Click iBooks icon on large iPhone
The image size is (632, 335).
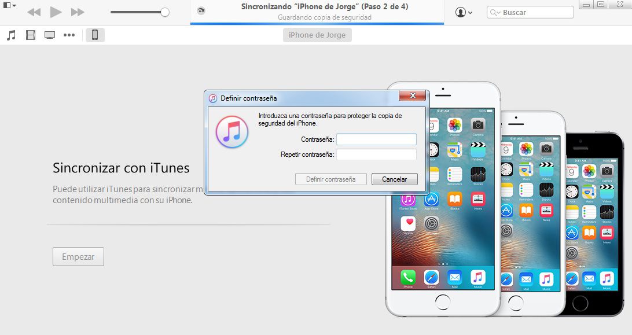[455, 199]
